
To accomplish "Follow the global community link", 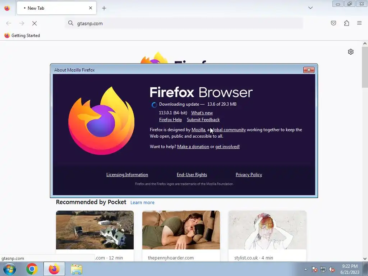I will click(x=228, y=130).
